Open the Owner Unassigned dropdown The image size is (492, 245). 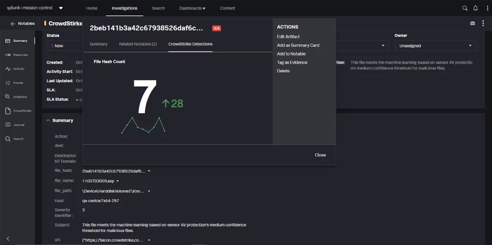(435, 46)
